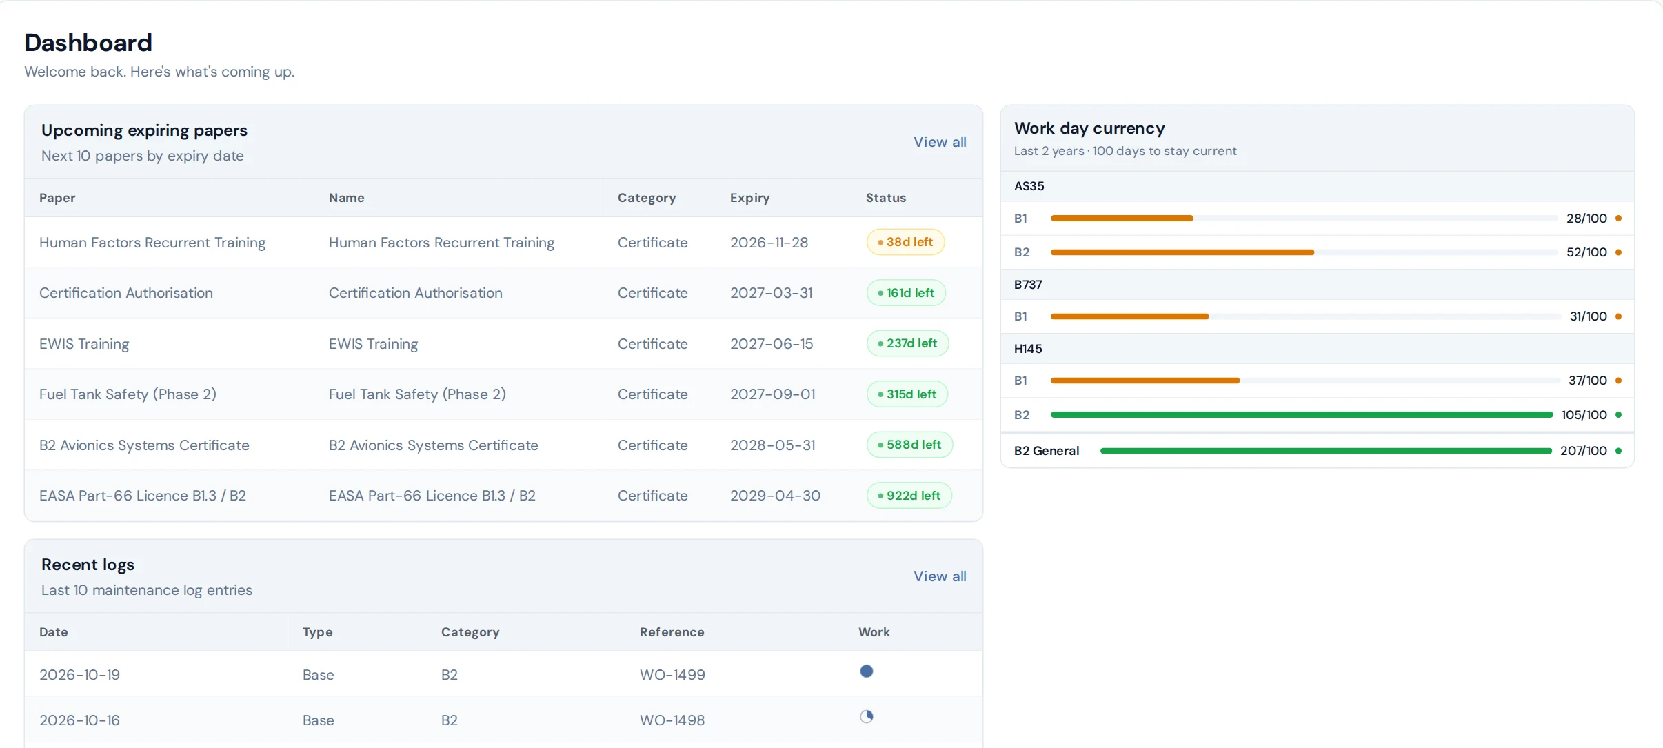Select Certification Authorisation in the Paper column
Viewport: 1663px width, 748px height.
tap(126, 293)
